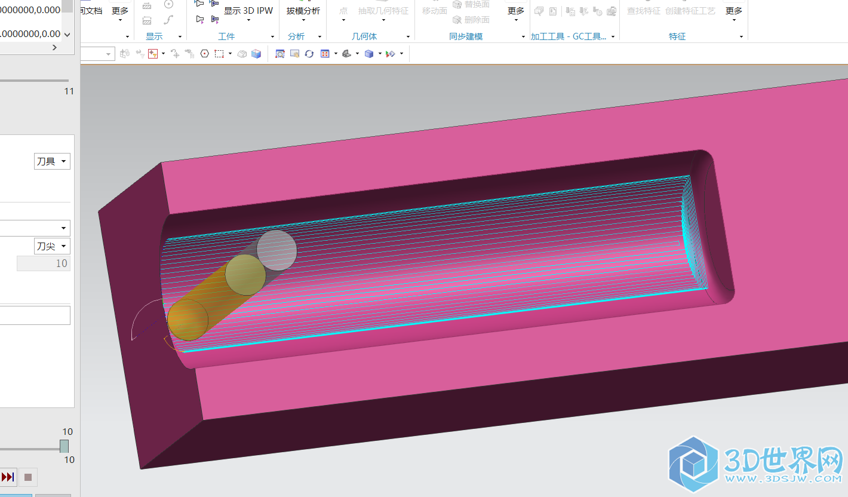This screenshot has height=497, width=848.
Task: Open 更多 menu next to 文档
Action: [x=120, y=14]
